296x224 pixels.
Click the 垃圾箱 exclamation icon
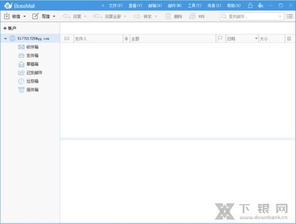pos(21,81)
